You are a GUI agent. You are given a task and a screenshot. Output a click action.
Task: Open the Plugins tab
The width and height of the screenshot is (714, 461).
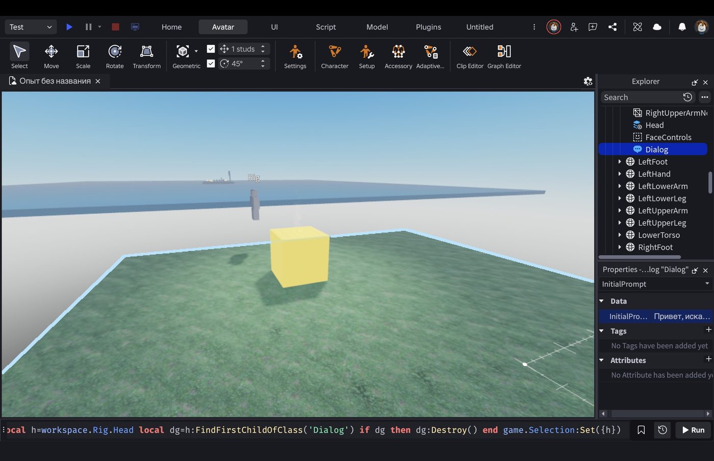(428, 27)
